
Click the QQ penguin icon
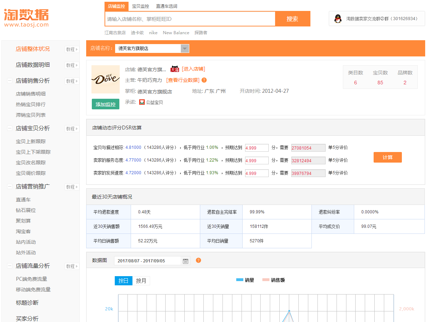click(x=338, y=19)
